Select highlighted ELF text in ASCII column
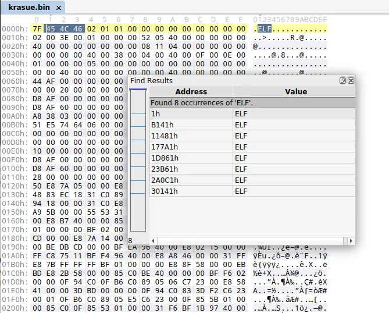The width and height of the screenshot is (389, 313). 264,29
